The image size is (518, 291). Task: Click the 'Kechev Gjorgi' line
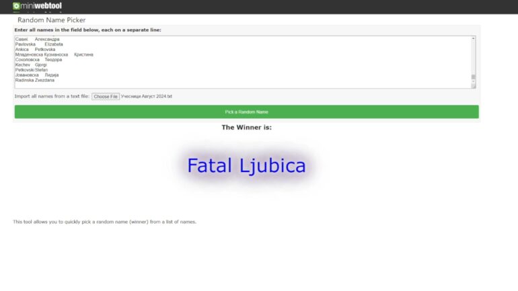click(31, 65)
